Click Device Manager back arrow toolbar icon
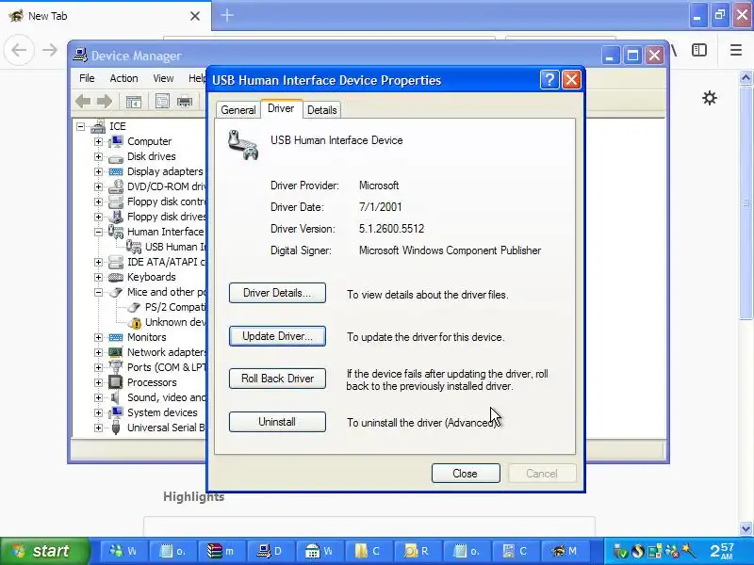754x565 pixels. click(x=83, y=102)
